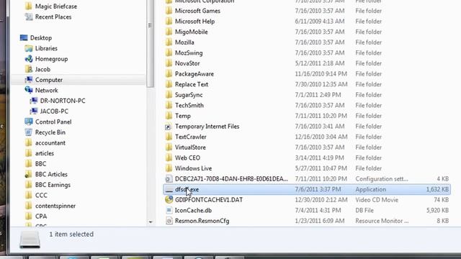Select the Web CEO folder name
The width and height of the screenshot is (461, 259).
[187, 158]
